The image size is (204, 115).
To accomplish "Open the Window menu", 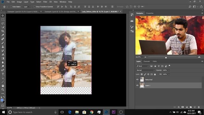I will point(63,2).
